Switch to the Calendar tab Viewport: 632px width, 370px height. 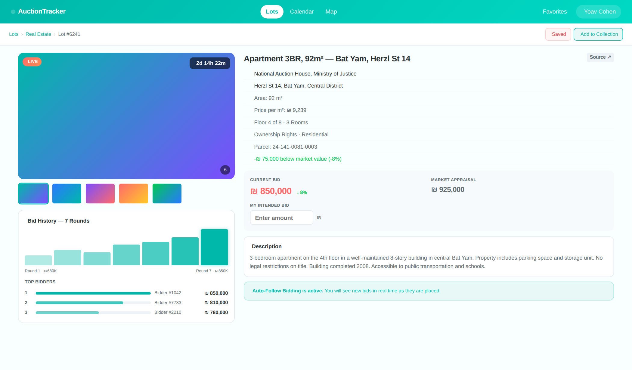click(302, 12)
